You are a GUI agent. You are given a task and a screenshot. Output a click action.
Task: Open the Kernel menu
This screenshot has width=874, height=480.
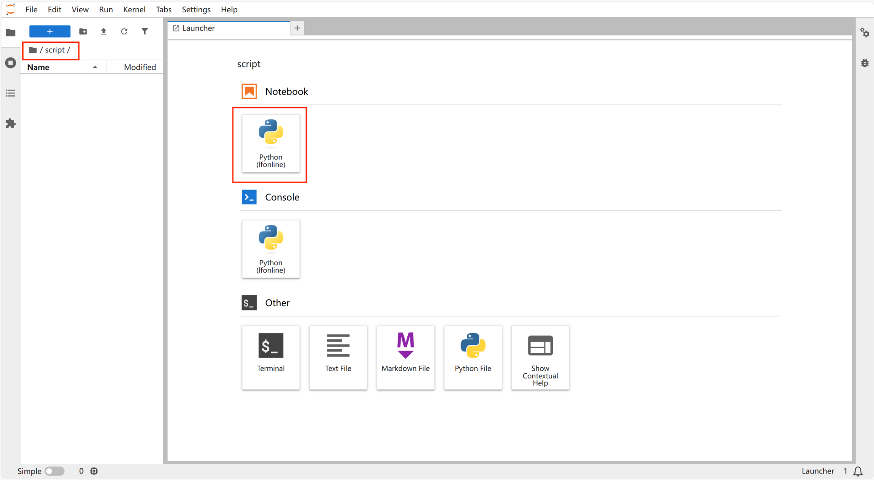pyautogui.click(x=134, y=10)
